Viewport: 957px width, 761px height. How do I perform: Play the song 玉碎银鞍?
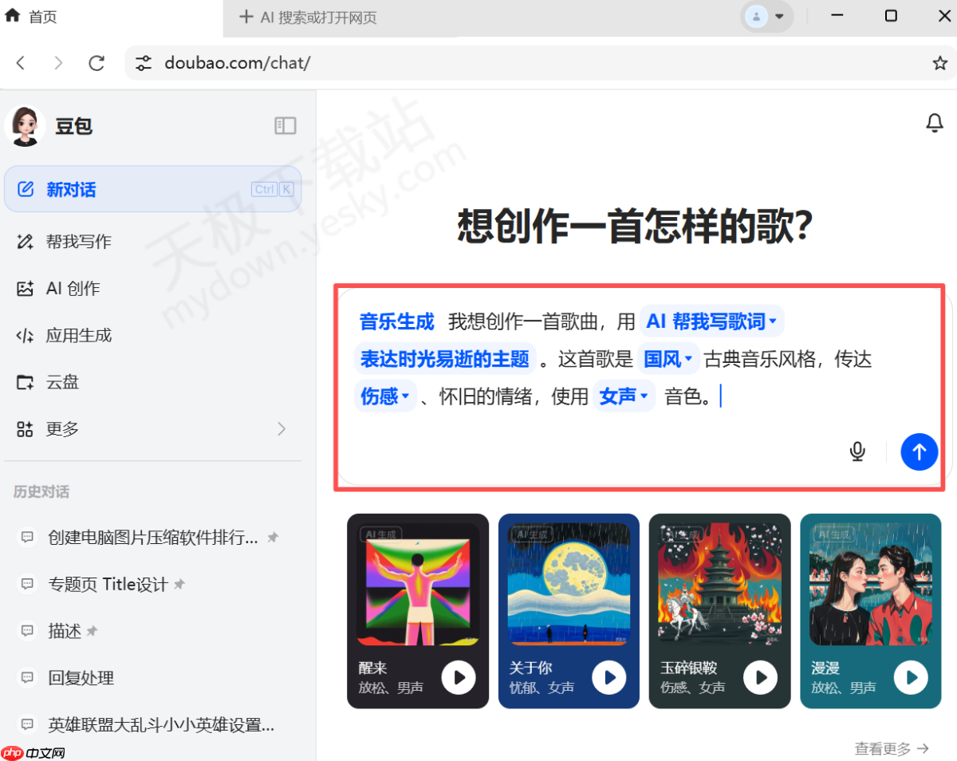point(761,677)
